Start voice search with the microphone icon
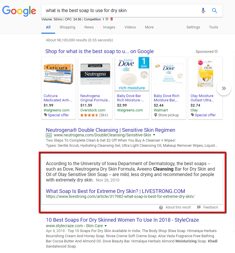The height and width of the screenshot is (253, 235). [x=203, y=11]
